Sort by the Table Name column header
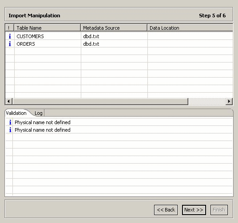Screen dimensions: 238x223 (47, 28)
